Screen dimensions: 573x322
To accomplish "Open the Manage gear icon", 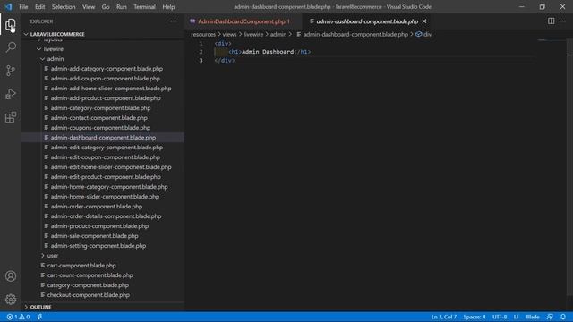I will pyautogui.click(x=11, y=300).
